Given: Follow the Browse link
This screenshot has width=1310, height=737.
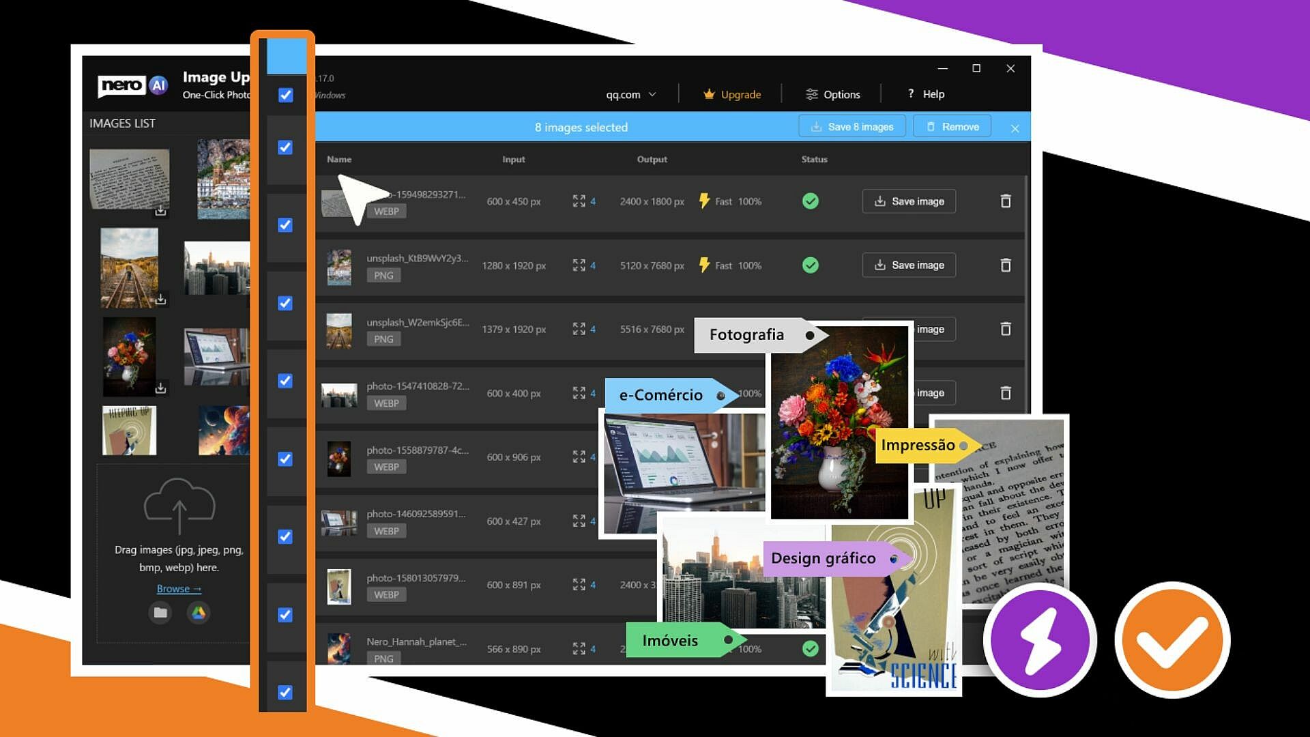Looking at the screenshot, I should tap(179, 589).
